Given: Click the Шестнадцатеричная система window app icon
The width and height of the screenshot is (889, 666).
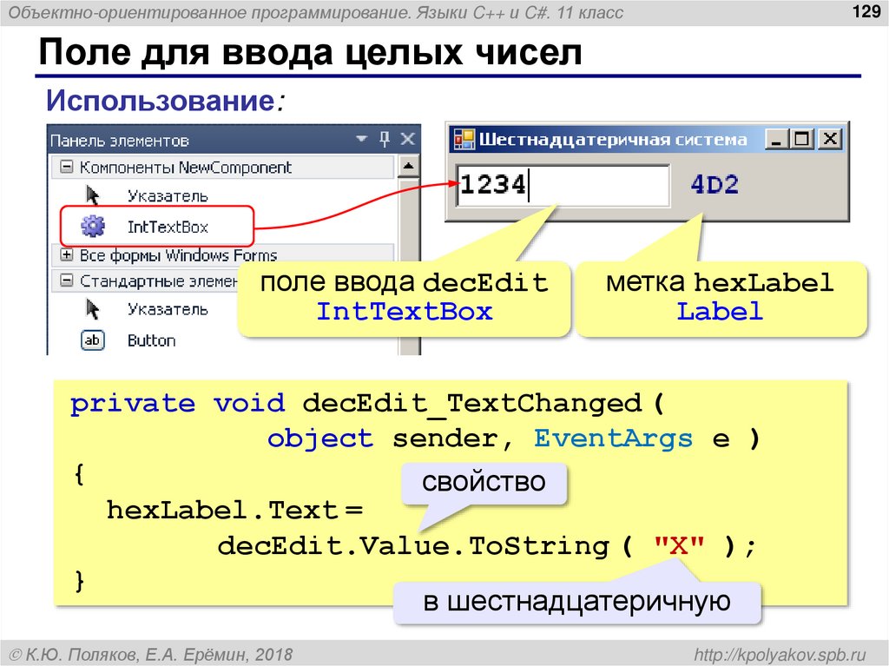Looking at the screenshot, I should [464, 140].
